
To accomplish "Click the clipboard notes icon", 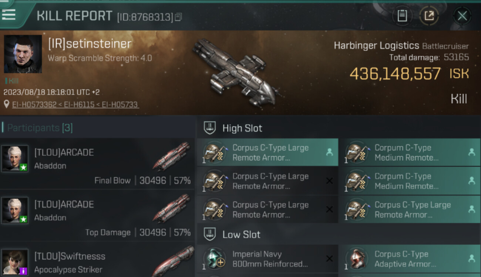I will [402, 16].
